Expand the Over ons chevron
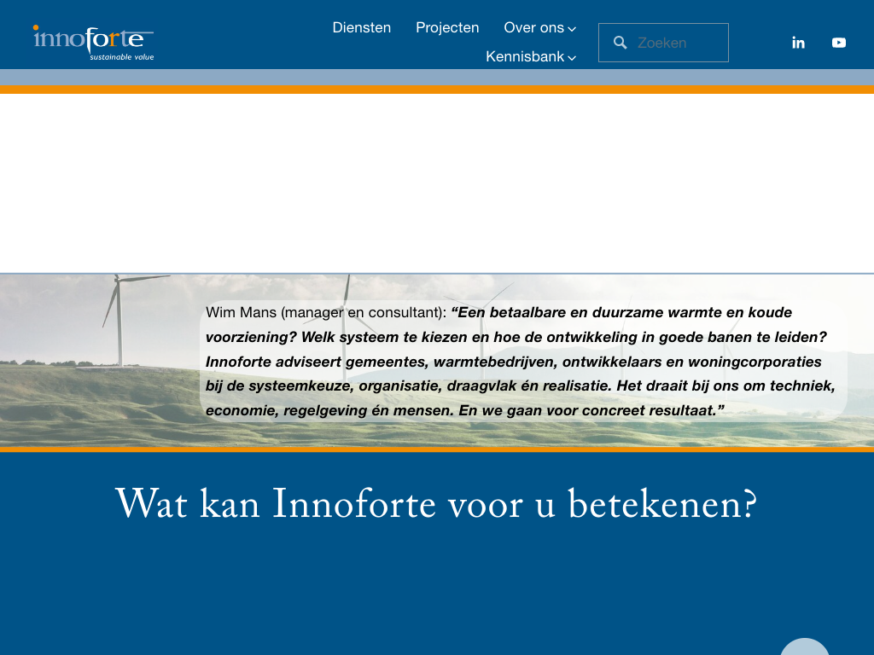The image size is (874, 655). pos(572,29)
